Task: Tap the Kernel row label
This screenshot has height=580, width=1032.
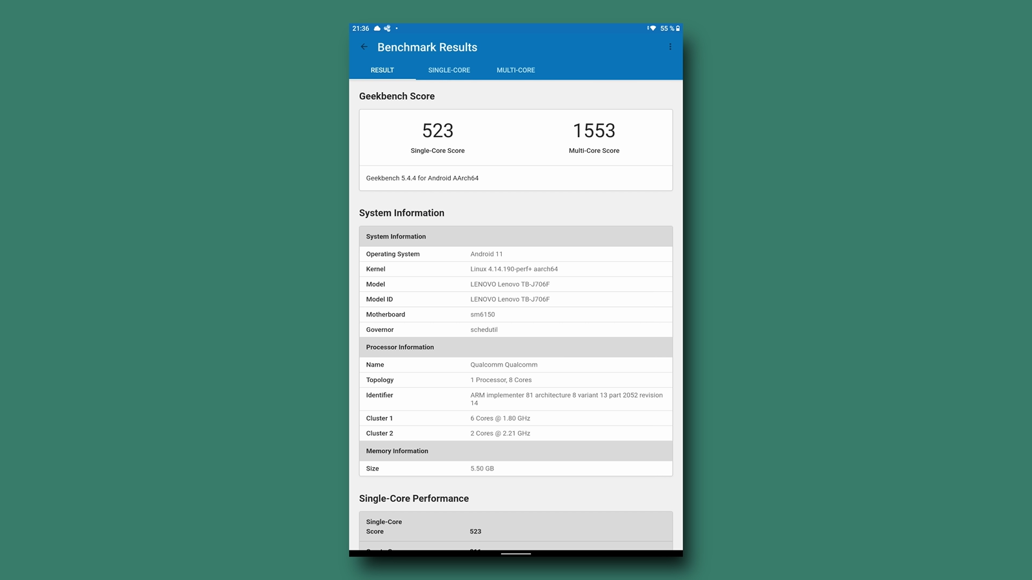Action: [x=375, y=269]
